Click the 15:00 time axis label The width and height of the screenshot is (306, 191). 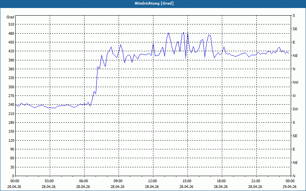click(x=187, y=181)
